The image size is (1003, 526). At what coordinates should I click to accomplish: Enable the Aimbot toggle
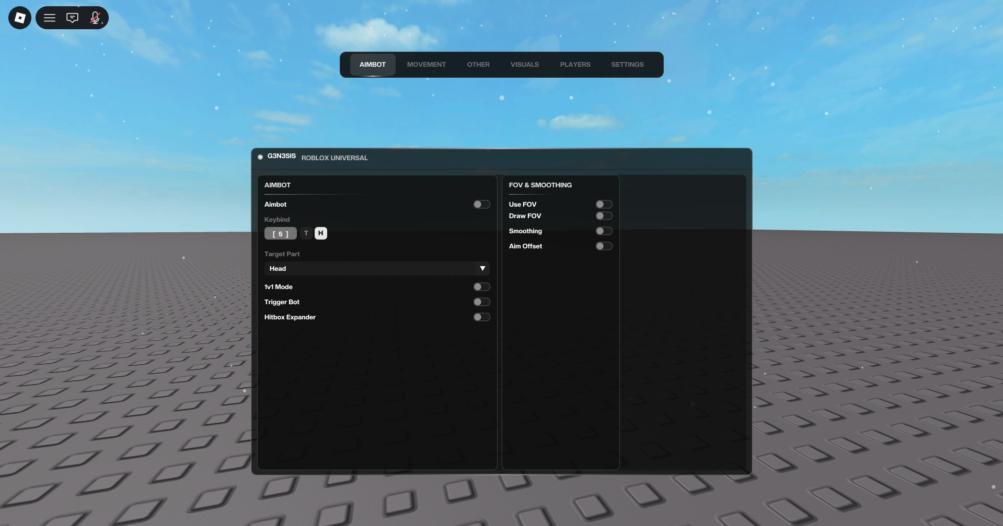[481, 204]
